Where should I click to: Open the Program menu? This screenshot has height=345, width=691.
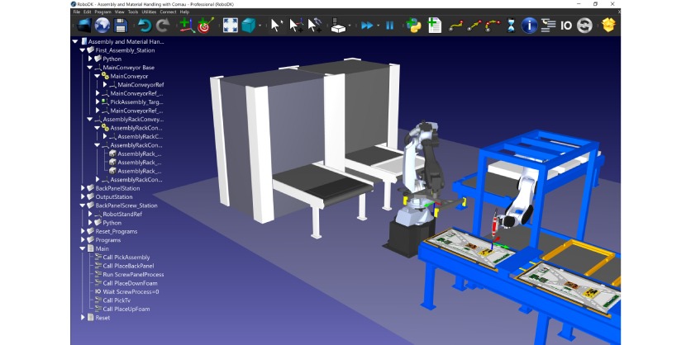(102, 12)
